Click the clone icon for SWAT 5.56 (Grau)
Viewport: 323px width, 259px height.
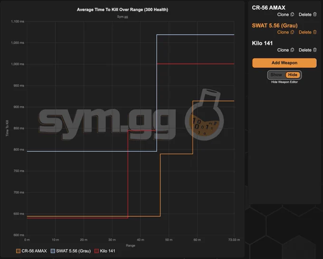click(x=292, y=32)
